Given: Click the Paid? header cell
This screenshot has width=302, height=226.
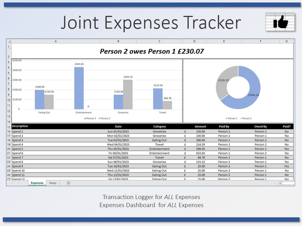Looking at the screenshot, I should 286,126.
